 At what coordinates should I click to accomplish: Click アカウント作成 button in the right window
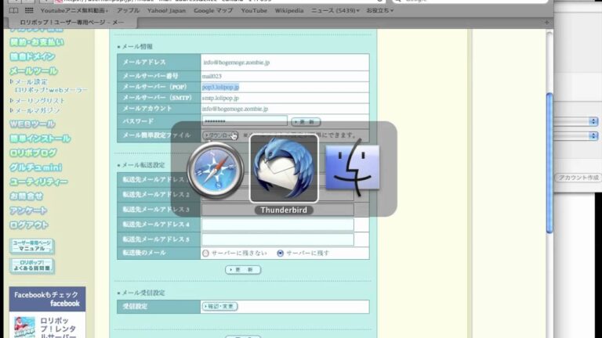[578, 178]
